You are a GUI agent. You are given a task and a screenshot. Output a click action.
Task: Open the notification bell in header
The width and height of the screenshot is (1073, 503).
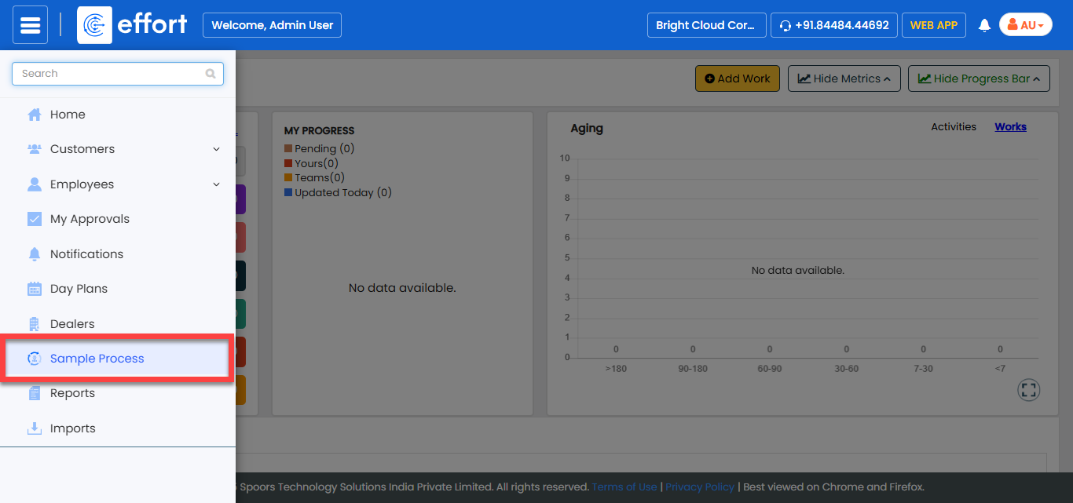tap(984, 26)
